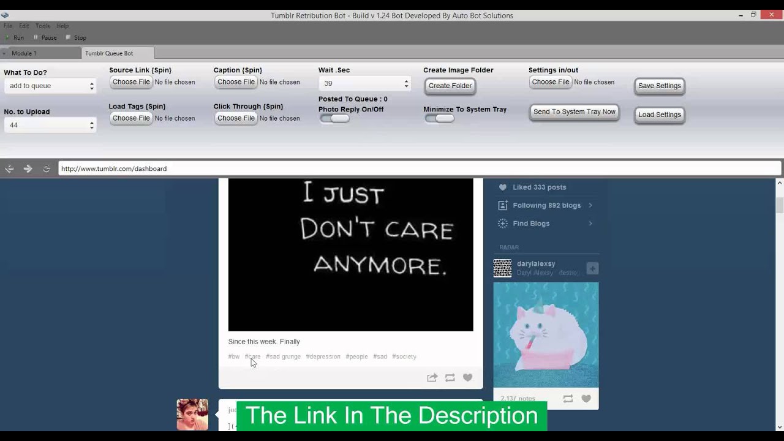The image size is (784, 441).
Task: Click the Find Blogs icon
Action: 503,224
